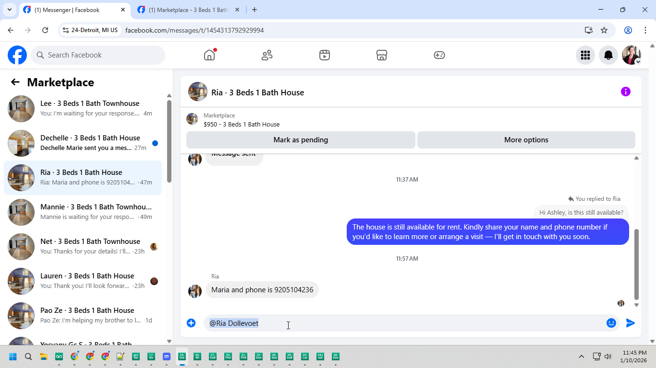
Task: Click the unread blue dot on Dechelle chat
Action: tap(155, 143)
